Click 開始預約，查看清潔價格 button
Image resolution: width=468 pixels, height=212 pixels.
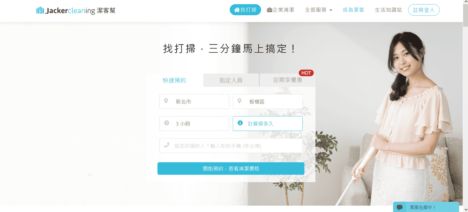[231, 169]
